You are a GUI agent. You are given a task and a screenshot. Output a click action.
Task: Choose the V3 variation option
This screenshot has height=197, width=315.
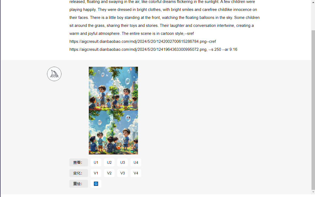(123, 173)
